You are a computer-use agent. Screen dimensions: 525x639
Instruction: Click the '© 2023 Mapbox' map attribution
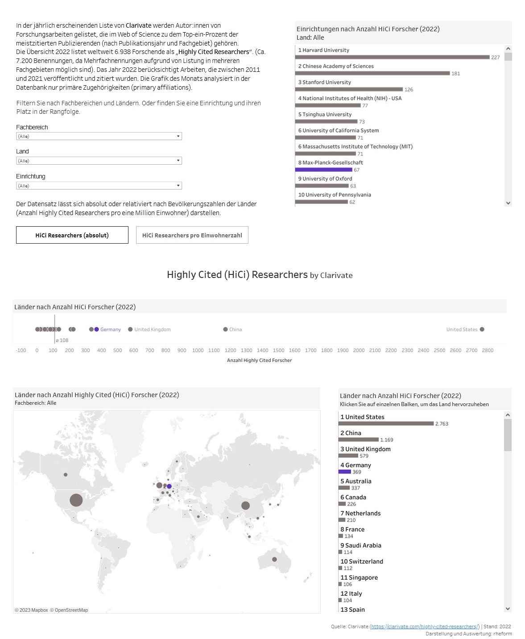click(31, 610)
